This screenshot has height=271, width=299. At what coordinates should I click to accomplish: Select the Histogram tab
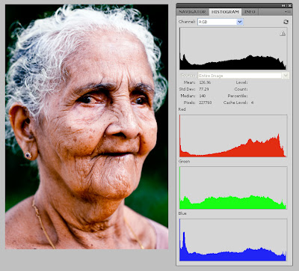coord(225,12)
